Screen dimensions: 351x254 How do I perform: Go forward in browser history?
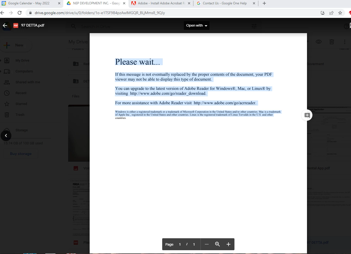(11, 13)
